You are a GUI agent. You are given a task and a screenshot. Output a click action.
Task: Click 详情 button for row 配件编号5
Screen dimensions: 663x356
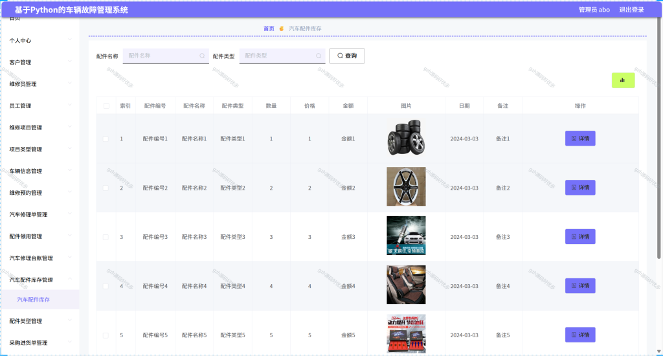(580, 335)
